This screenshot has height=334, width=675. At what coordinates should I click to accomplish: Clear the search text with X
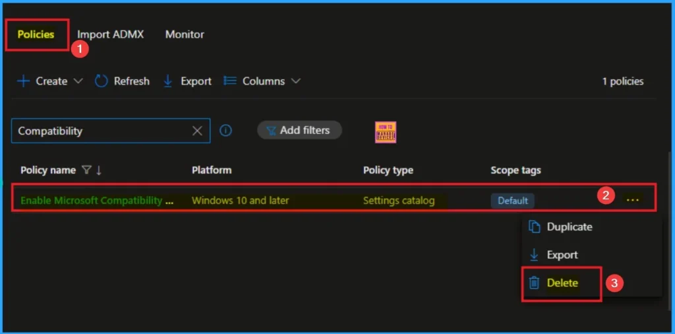(x=197, y=131)
